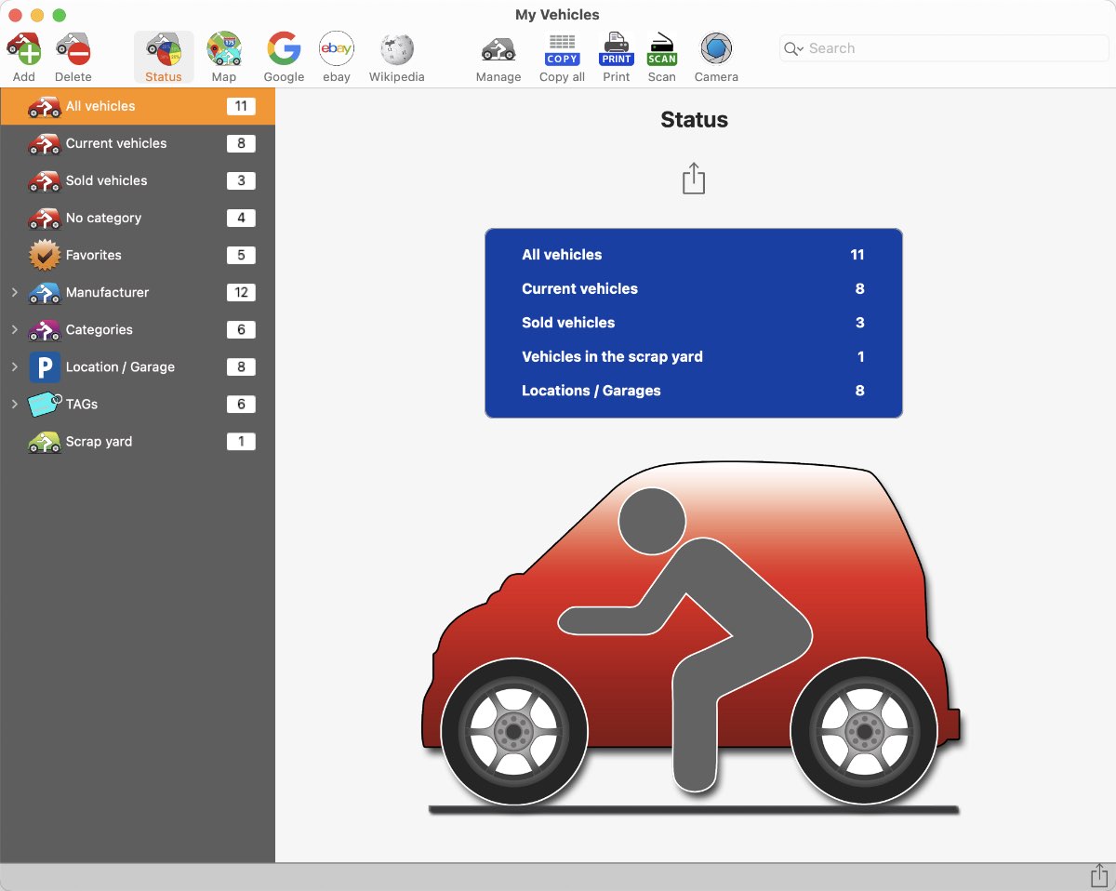Screen dimensions: 1116x891
Task: Click the Scan toolbar icon
Action: (x=662, y=48)
